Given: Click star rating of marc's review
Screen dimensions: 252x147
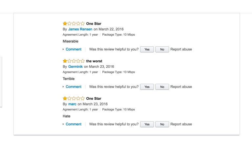Looking at the screenshot, I should pyautogui.click(x=73, y=98).
